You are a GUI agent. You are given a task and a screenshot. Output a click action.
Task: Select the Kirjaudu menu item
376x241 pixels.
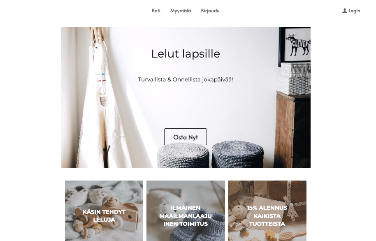[210, 11]
